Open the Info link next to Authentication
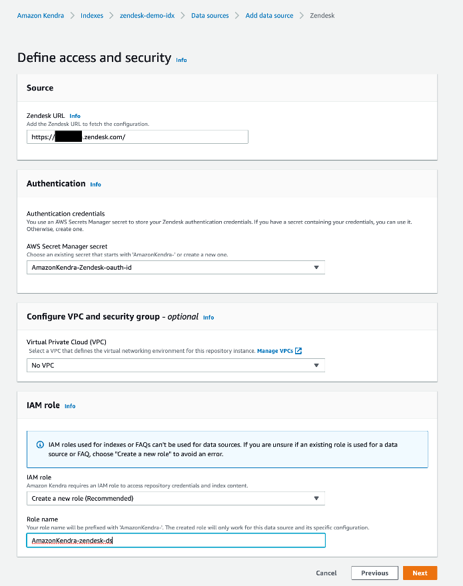463x586 pixels. click(x=95, y=184)
